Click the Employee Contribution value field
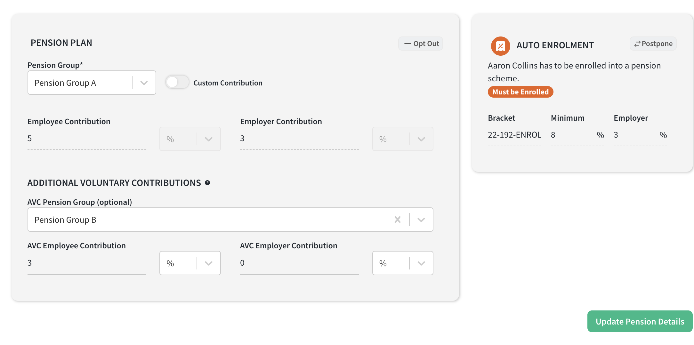694x345 pixels. [x=87, y=139]
